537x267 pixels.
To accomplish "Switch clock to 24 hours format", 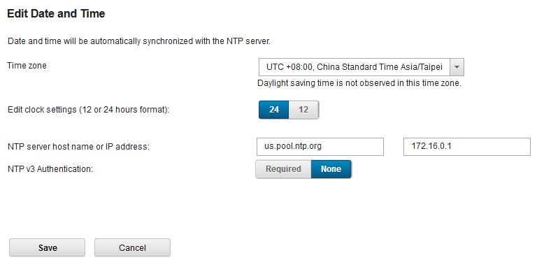I will click(274, 110).
